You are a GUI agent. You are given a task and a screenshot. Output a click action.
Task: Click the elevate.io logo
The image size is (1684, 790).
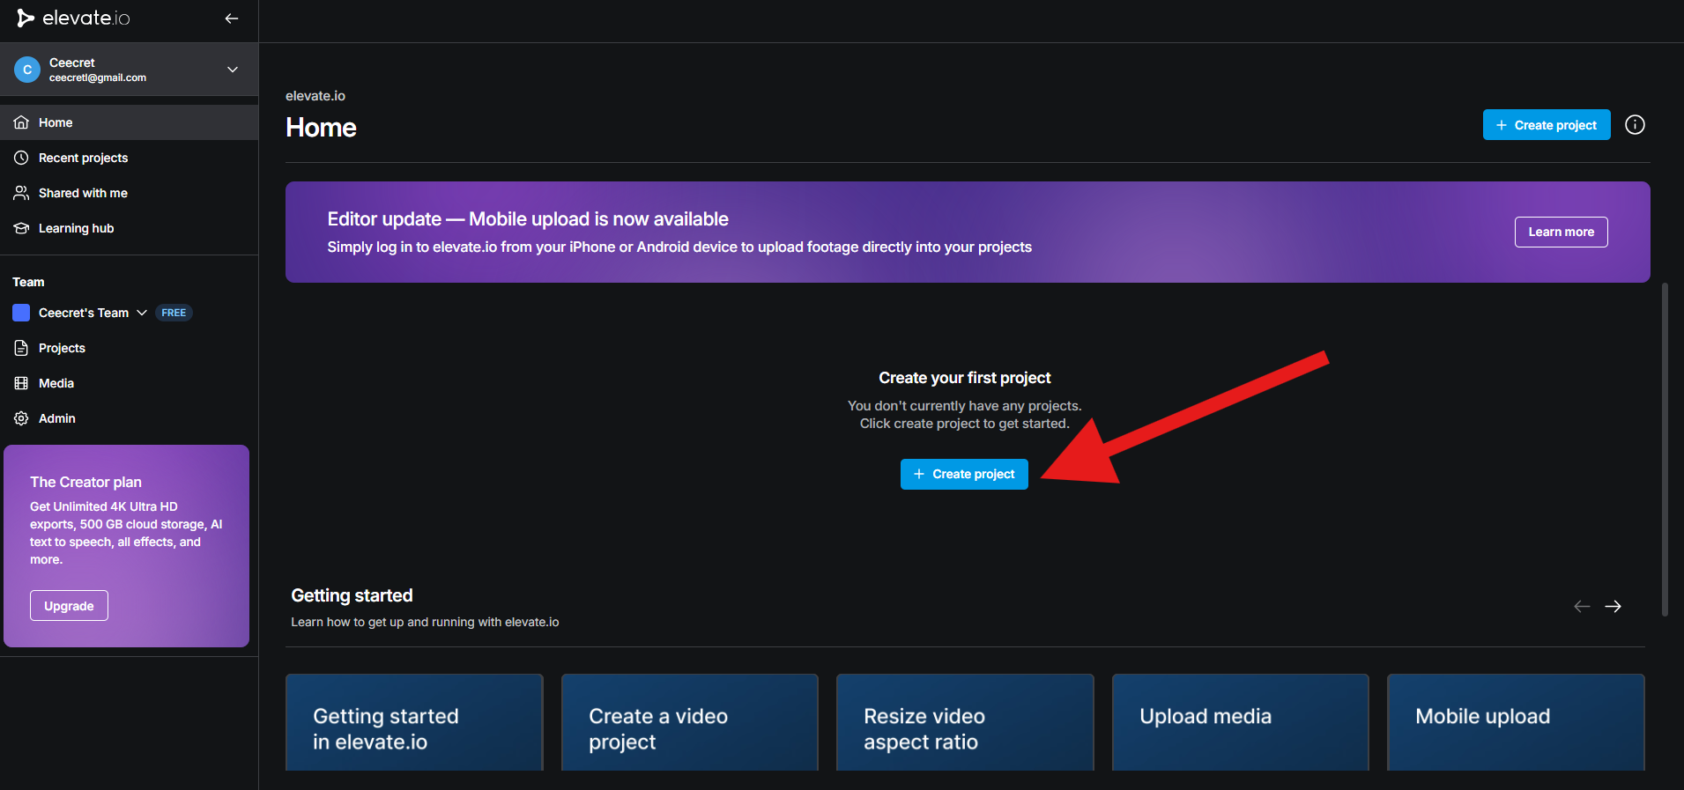(x=74, y=18)
